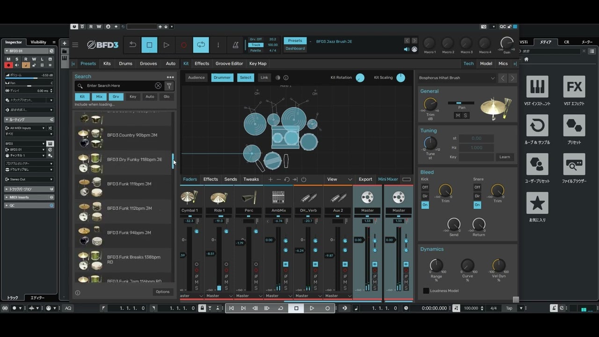
Task: Click the left info icon below preset list
Action: click(78, 293)
